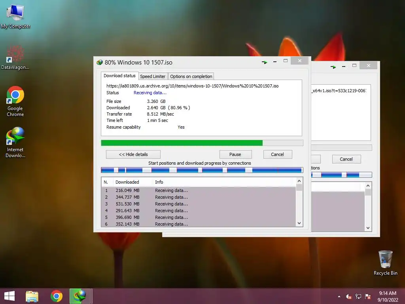Click the Downloaded column header
Screen dimensions: 405x304
tap(133, 182)
